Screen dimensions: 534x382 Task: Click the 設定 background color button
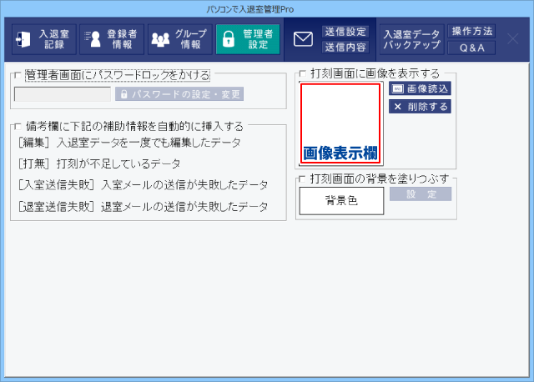(421, 194)
